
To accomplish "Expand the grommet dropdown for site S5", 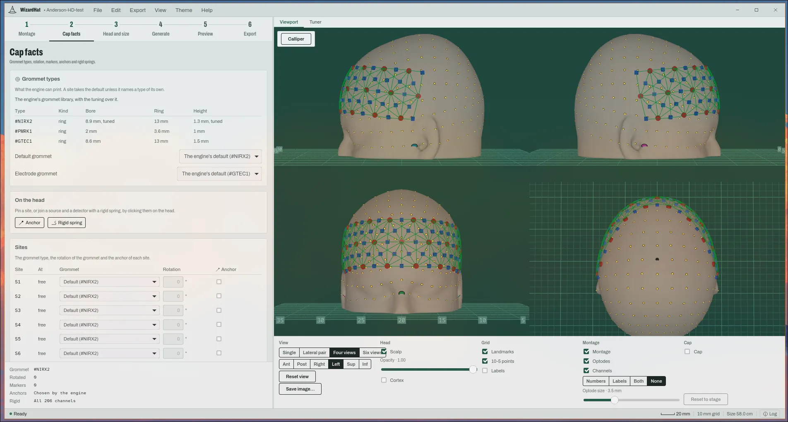I will 109,339.
